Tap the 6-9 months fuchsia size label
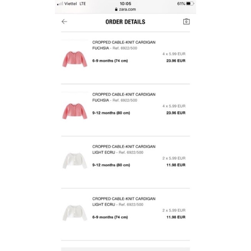This screenshot has width=251, height=251. click(x=110, y=61)
